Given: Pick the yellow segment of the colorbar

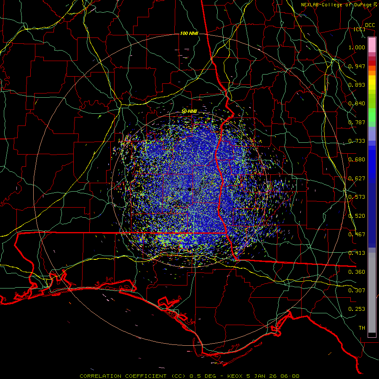Looking at the screenshot, I should click(x=372, y=83).
